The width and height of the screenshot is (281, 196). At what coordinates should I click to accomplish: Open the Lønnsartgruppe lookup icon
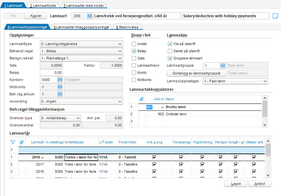[x=223, y=66]
